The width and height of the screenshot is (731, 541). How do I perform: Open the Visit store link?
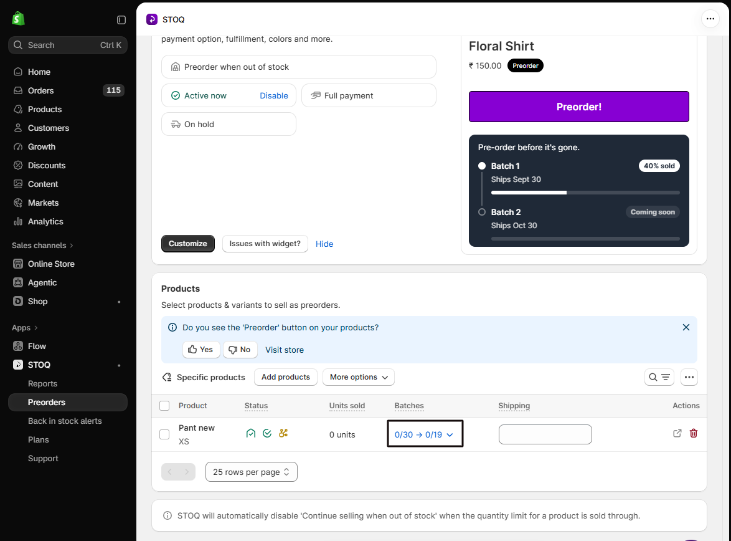point(285,350)
